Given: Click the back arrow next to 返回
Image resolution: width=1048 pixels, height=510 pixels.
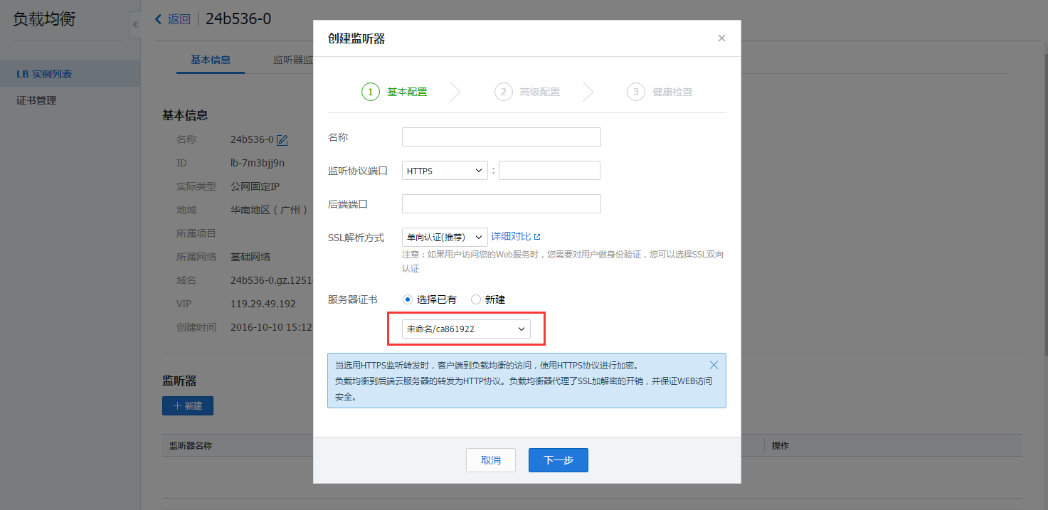Looking at the screenshot, I should point(159,19).
